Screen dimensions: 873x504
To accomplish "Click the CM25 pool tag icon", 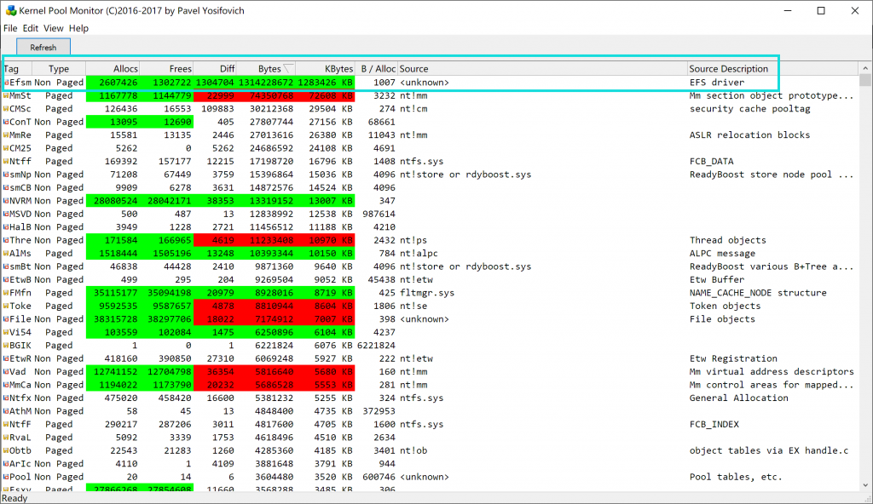I will point(6,148).
